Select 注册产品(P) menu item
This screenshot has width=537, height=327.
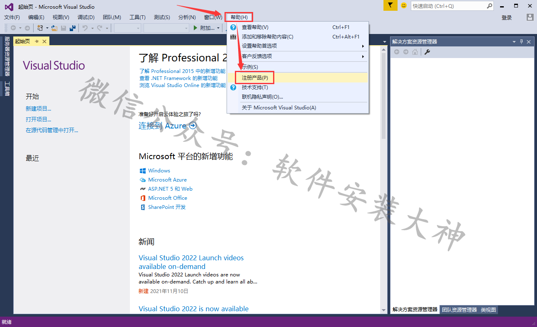coord(298,78)
